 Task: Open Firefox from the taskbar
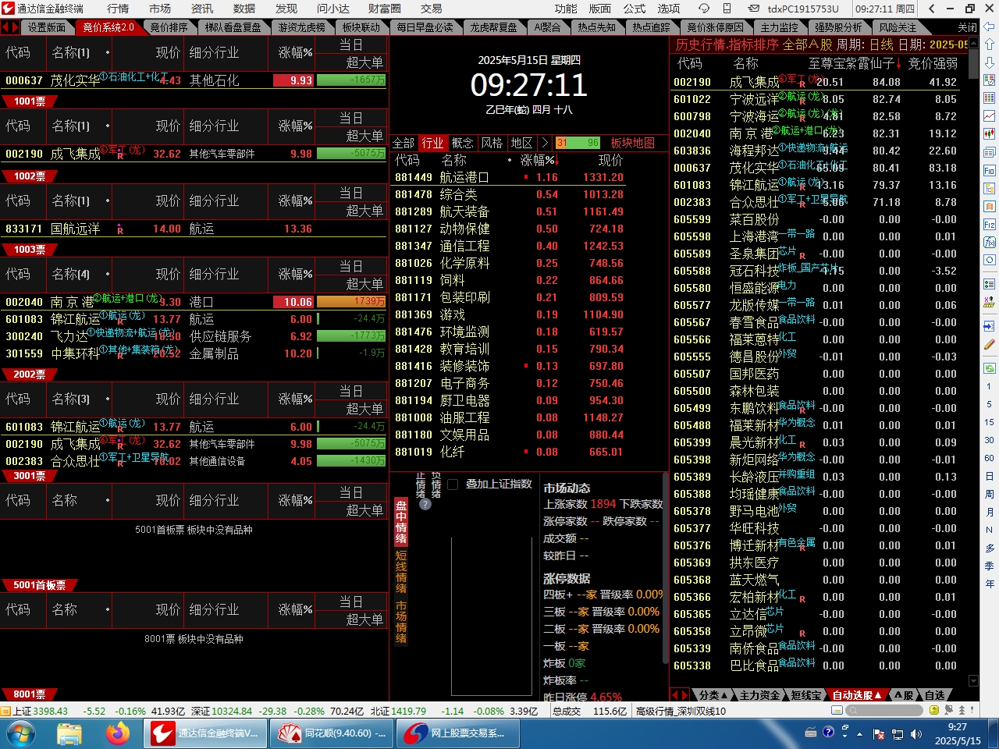click(x=118, y=733)
